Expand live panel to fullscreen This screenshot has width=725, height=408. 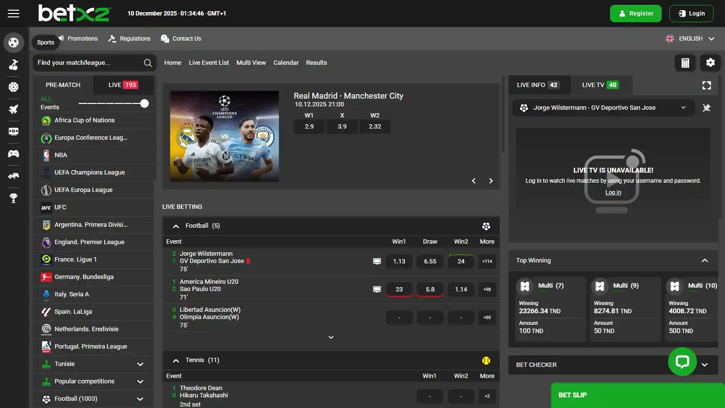(707, 85)
